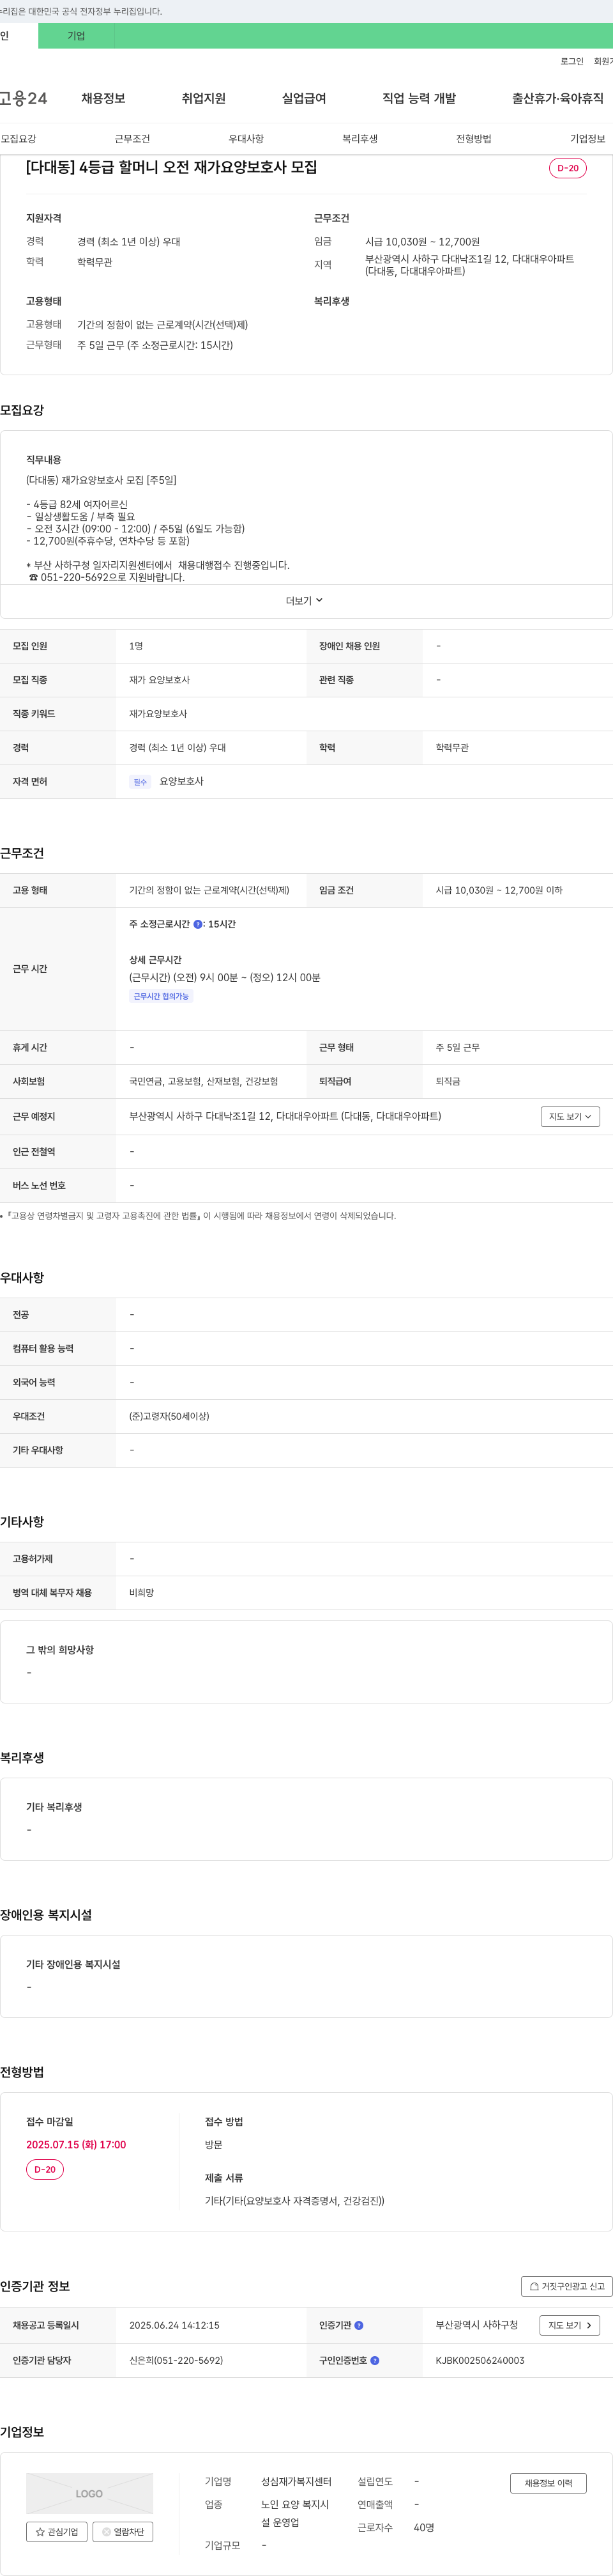Click the phone line ☎ 051-220-5692 in 직무내용
This screenshot has height=2576, width=613.
coord(107,577)
